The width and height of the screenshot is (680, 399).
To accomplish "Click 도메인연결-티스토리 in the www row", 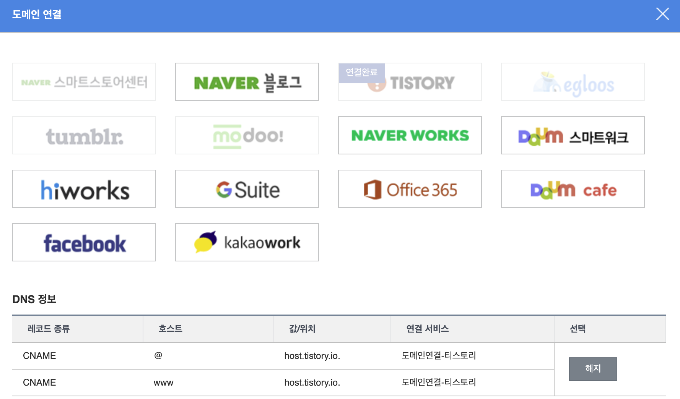I will (438, 383).
